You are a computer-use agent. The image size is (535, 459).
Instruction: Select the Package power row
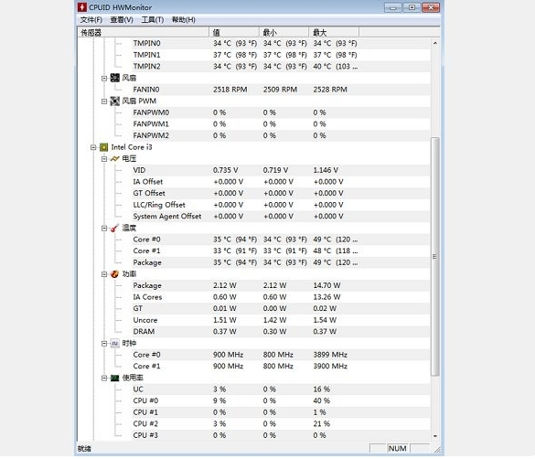click(x=253, y=285)
